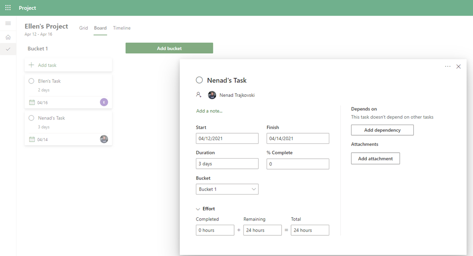473x256 pixels.
Task: Toggle completion circle in Nenad's Task panel
Action: click(200, 80)
